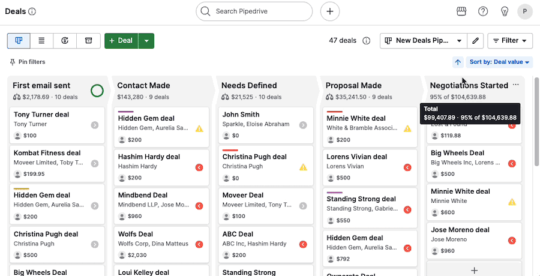Click the vertical scrollbar on the right
The height and width of the screenshot is (276, 540).
pos(536,120)
